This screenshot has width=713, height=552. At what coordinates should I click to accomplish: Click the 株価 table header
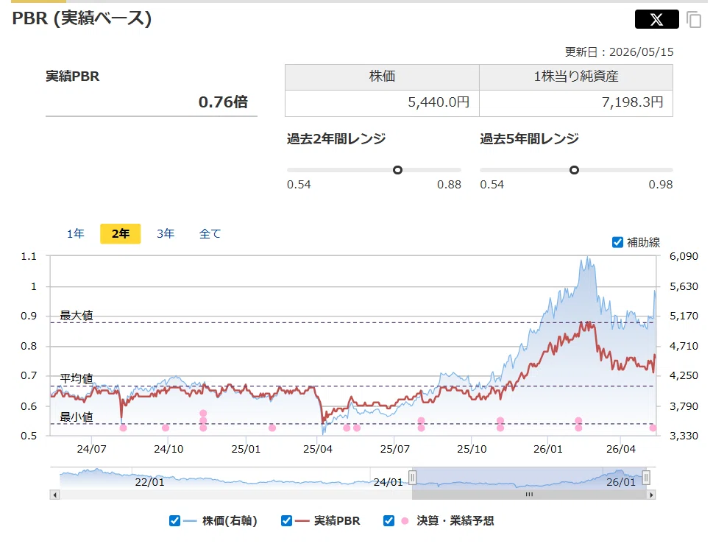click(x=382, y=77)
